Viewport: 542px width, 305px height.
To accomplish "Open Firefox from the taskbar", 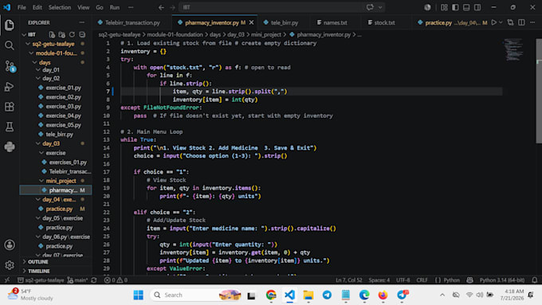I will pos(383,295).
